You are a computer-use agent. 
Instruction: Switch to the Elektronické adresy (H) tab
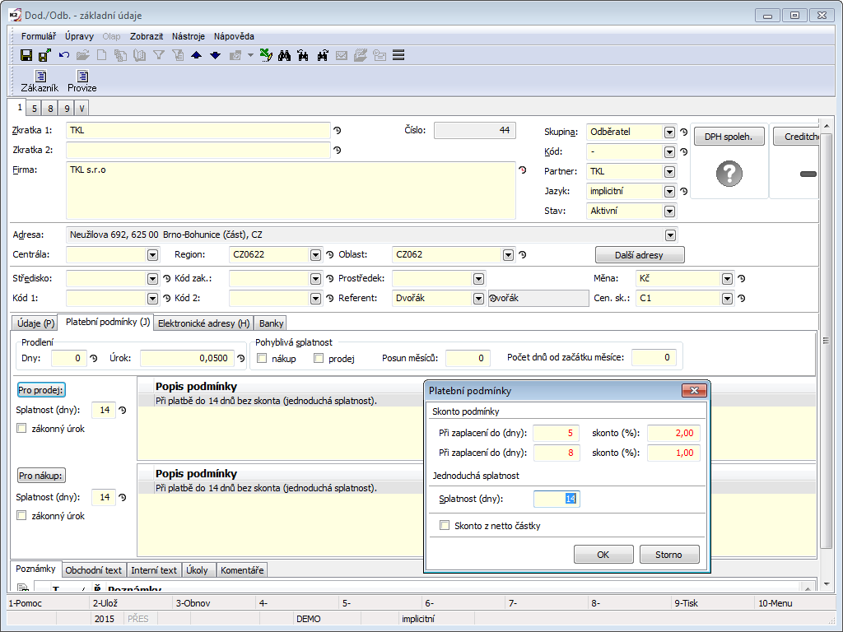pos(203,323)
